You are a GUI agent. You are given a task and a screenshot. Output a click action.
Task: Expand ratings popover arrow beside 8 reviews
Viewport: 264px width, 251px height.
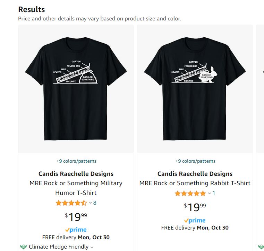(x=91, y=203)
